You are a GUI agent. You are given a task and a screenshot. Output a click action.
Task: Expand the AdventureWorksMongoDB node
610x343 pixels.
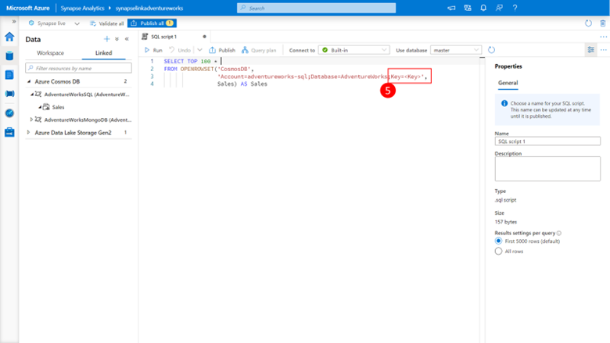point(31,120)
